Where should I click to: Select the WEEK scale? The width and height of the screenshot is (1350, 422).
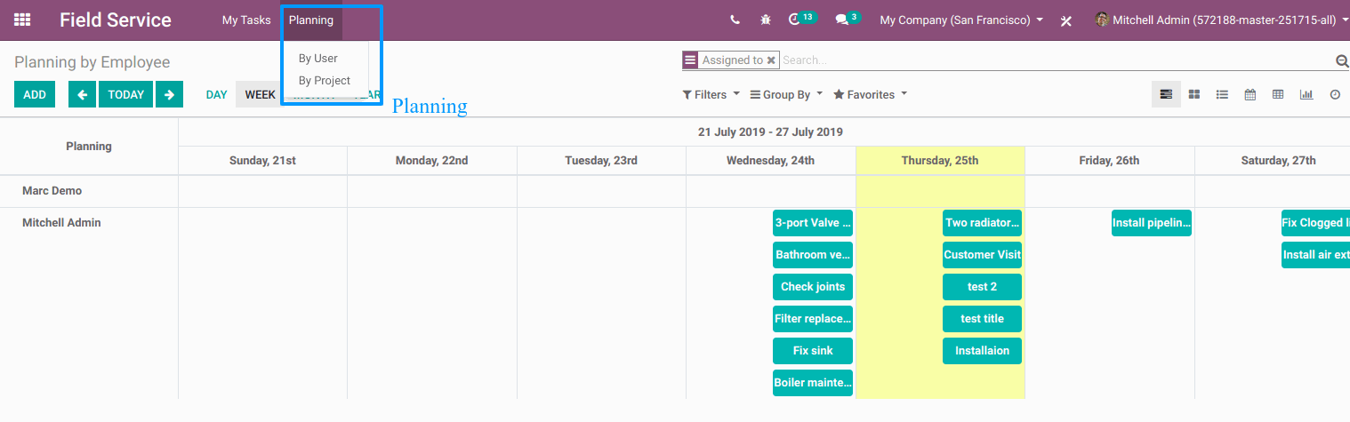click(261, 94)
